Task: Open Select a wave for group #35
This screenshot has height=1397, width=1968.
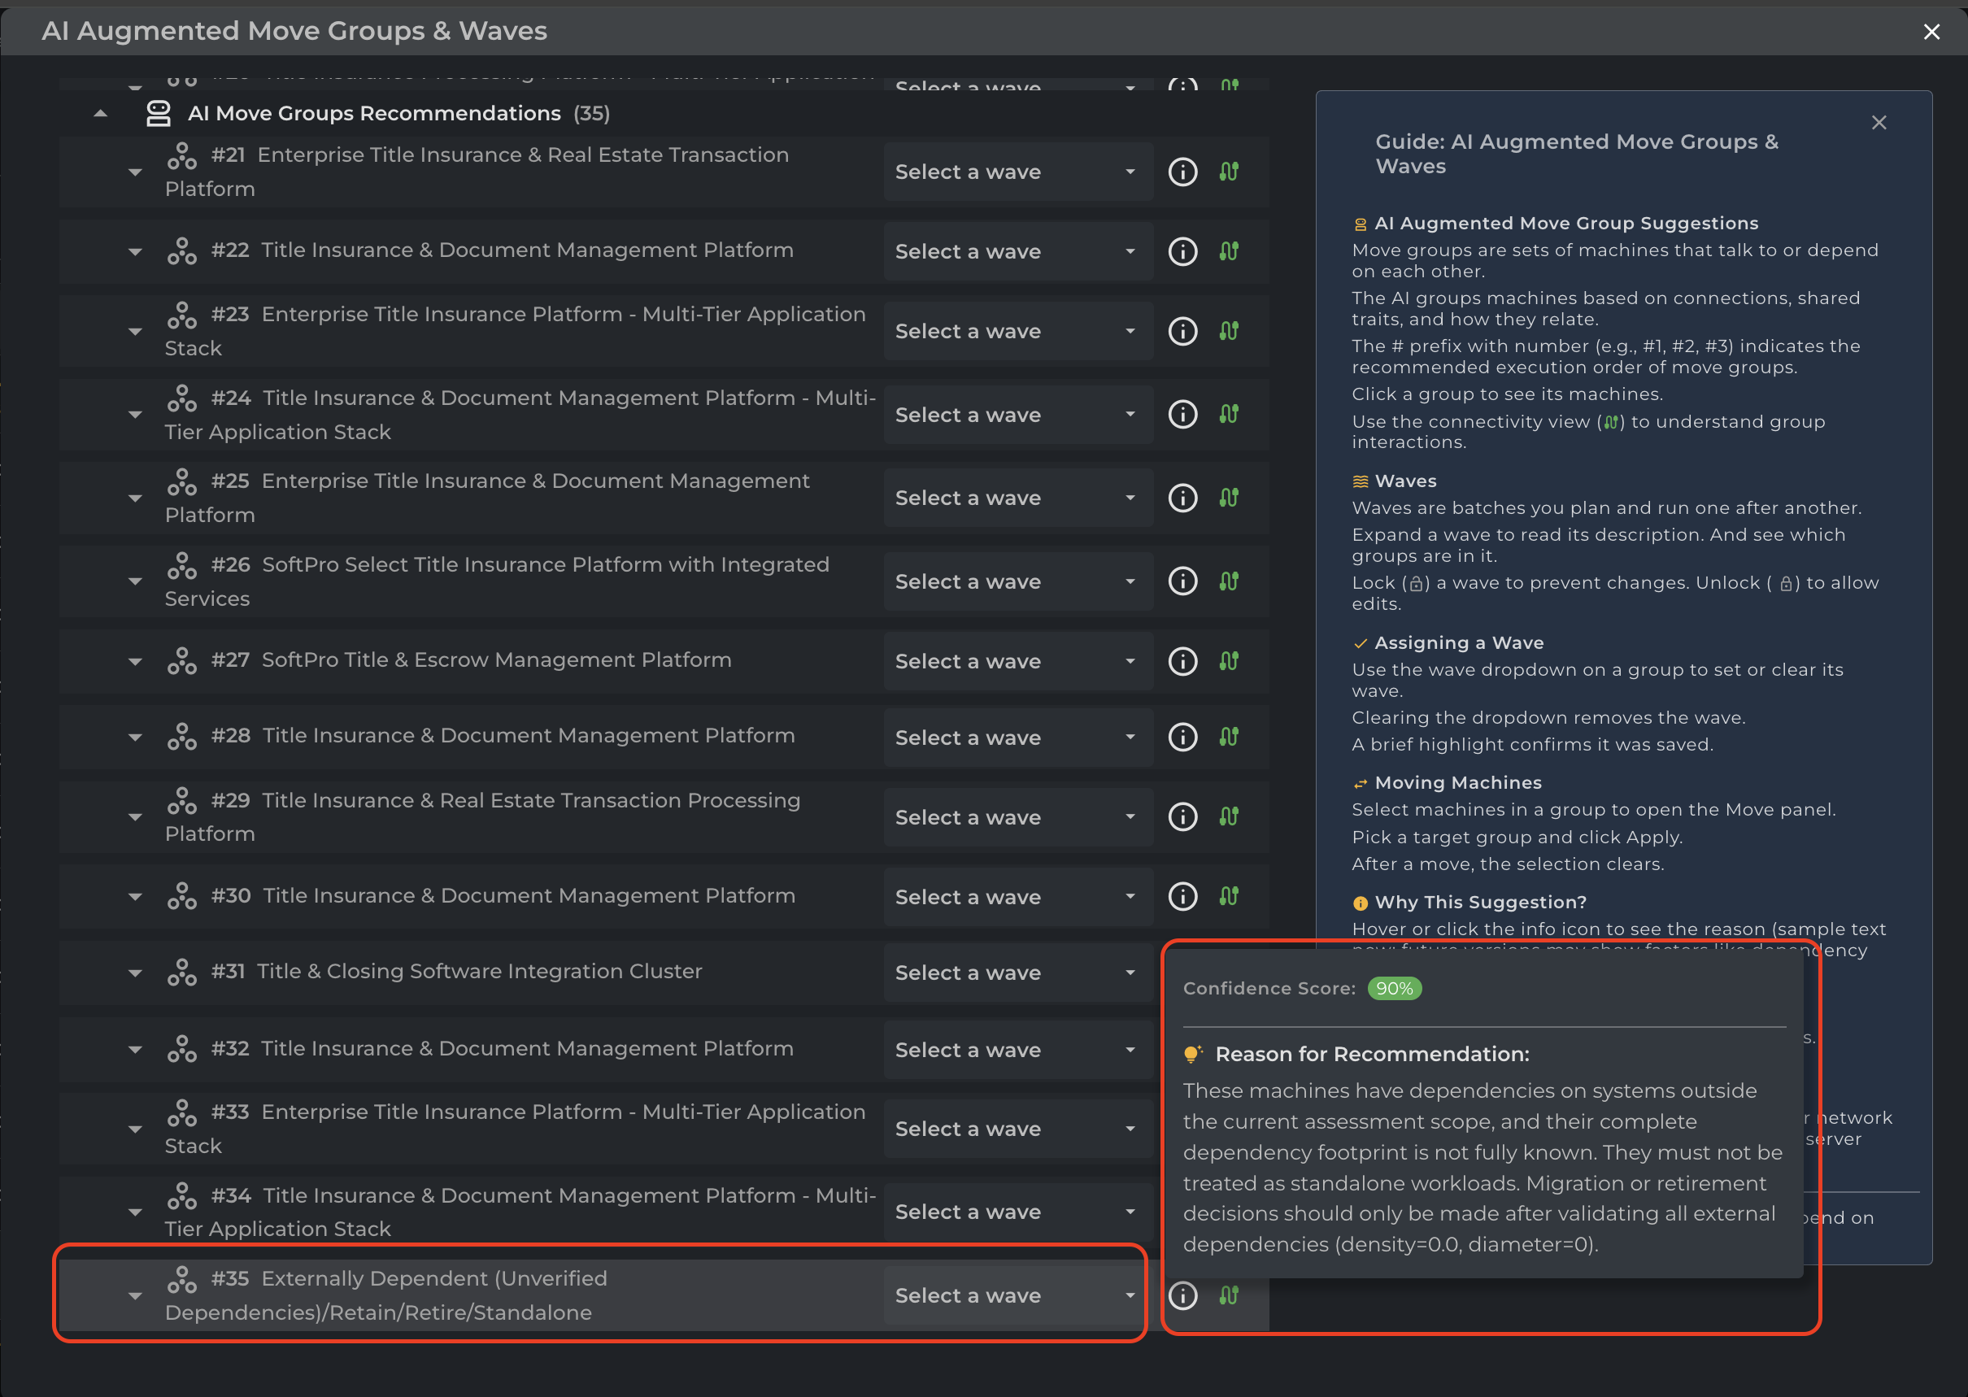Action: 1017,1295
